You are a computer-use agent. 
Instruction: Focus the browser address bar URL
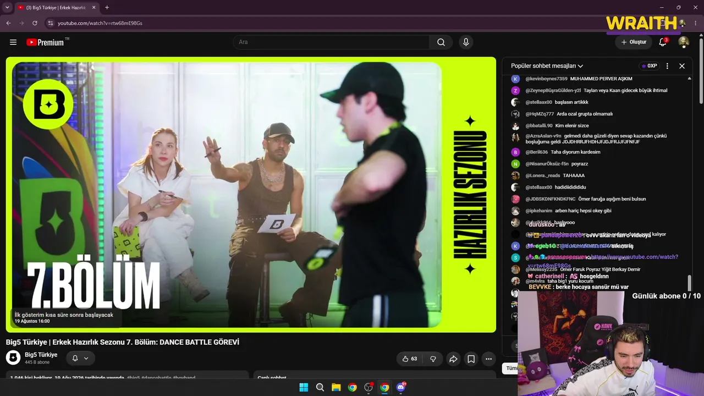tap(100, 23)
